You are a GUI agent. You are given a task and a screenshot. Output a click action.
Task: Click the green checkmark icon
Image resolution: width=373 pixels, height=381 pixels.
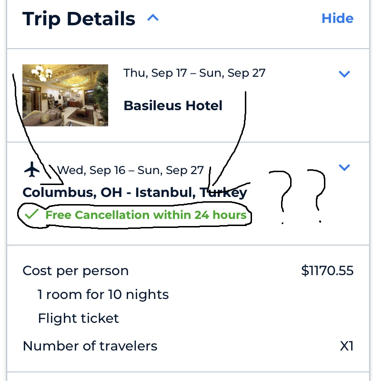pyautogui.click(x=31, y=214)
